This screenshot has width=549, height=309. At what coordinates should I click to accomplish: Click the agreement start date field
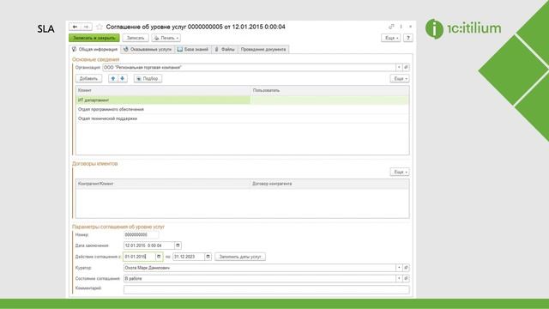tap(139, 257)
